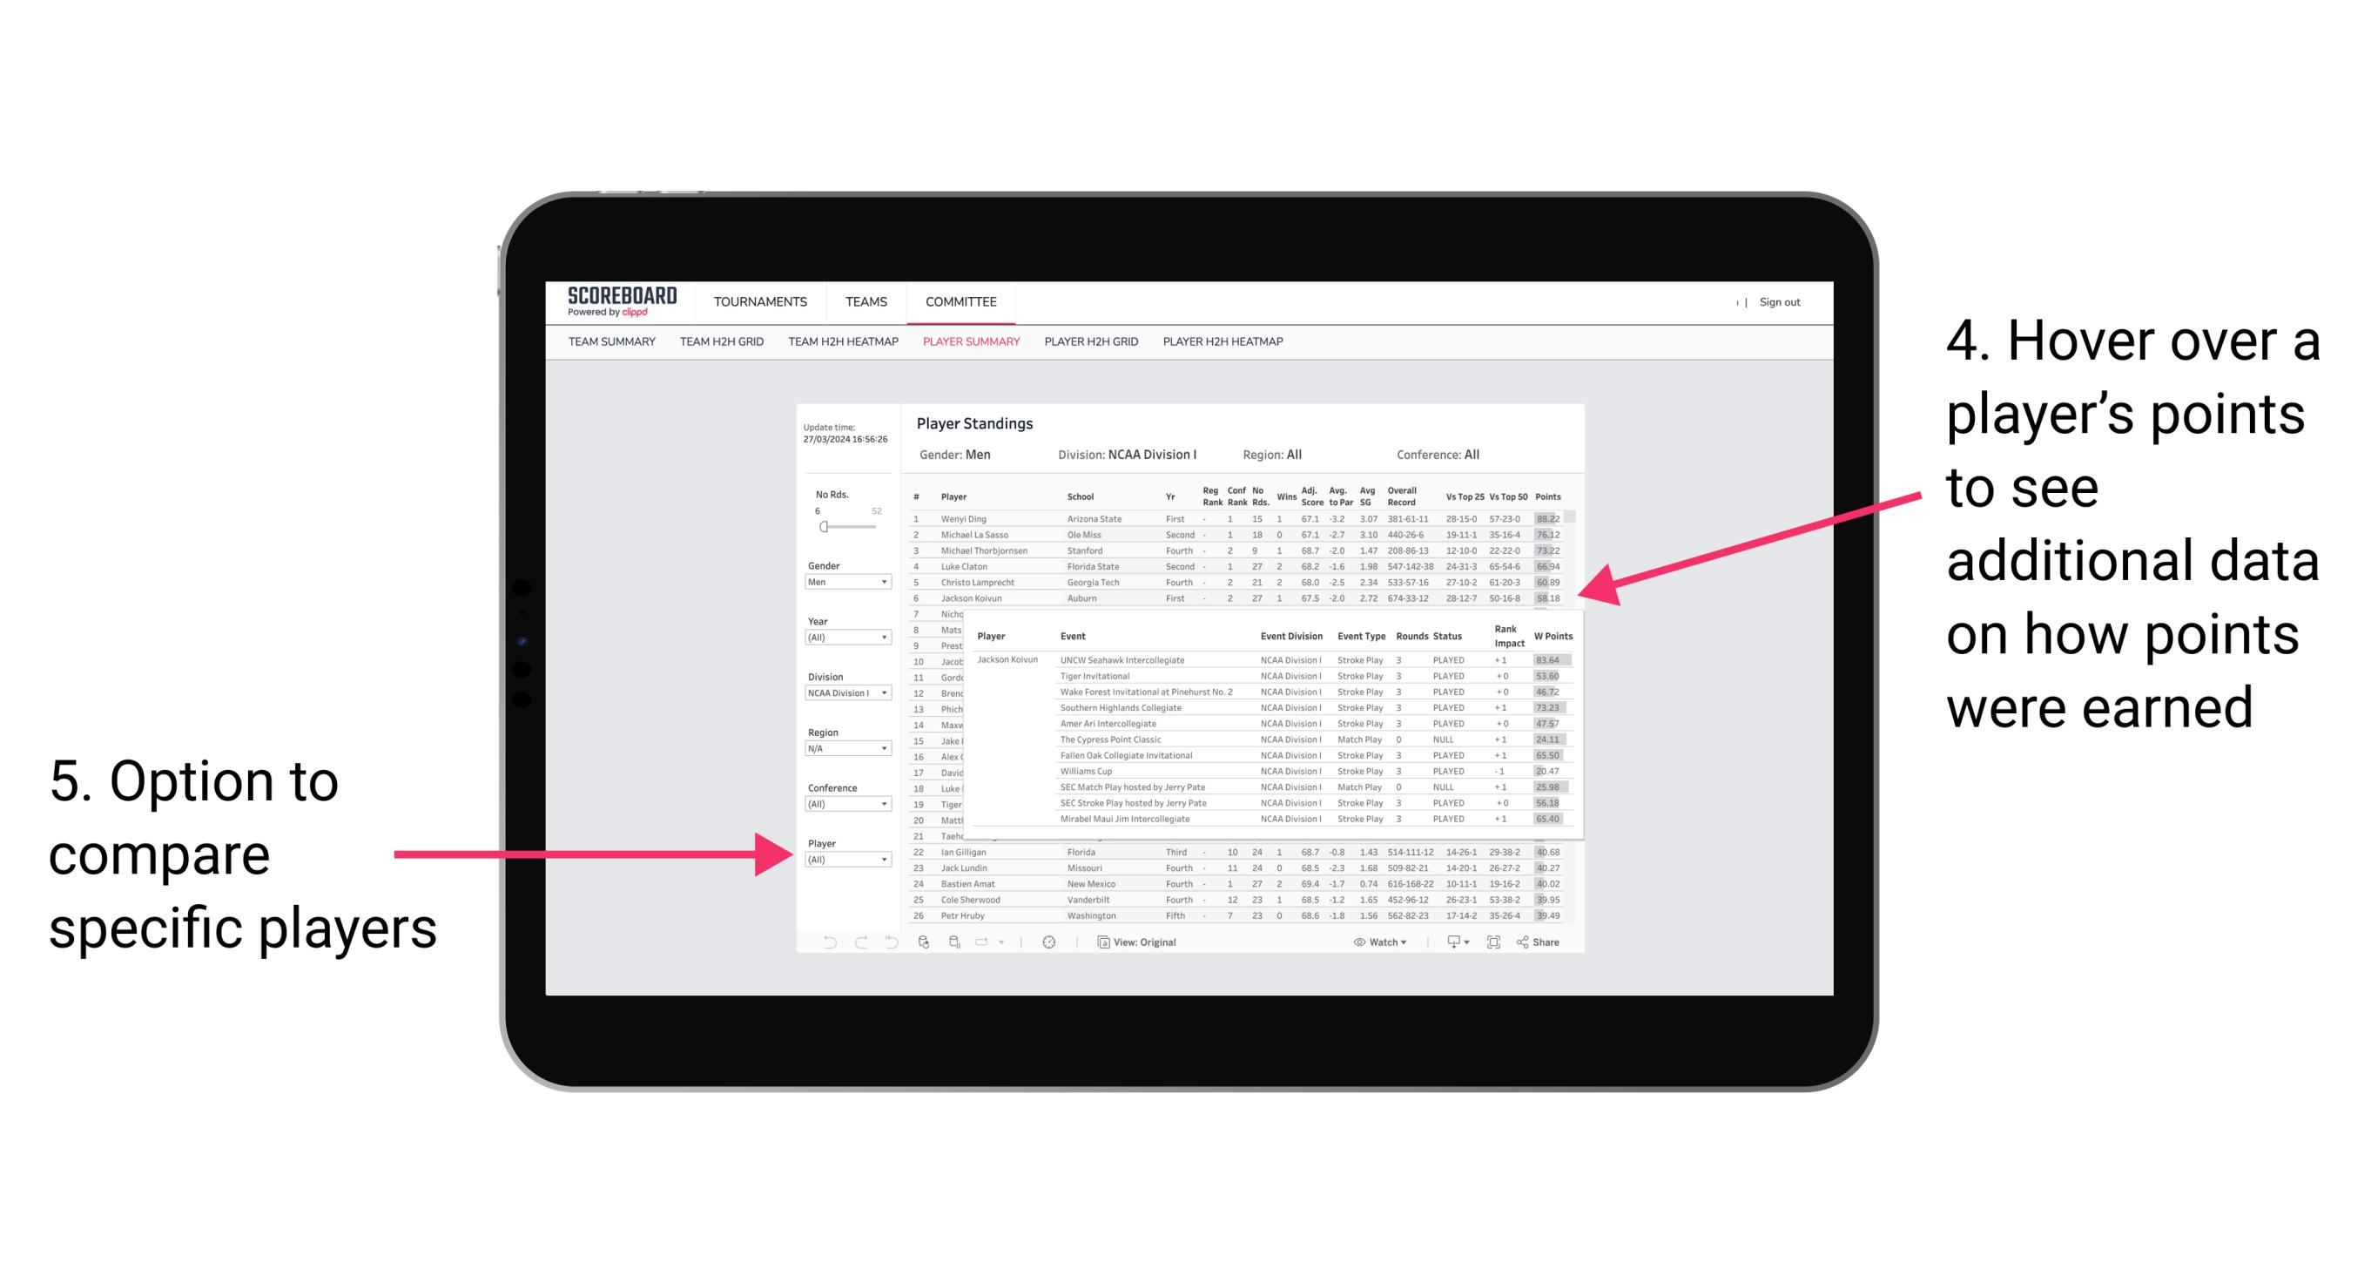The image size is (2371, 1276).
Task: Drag the No Rounds minimum slider
Action: click(823, 526)
